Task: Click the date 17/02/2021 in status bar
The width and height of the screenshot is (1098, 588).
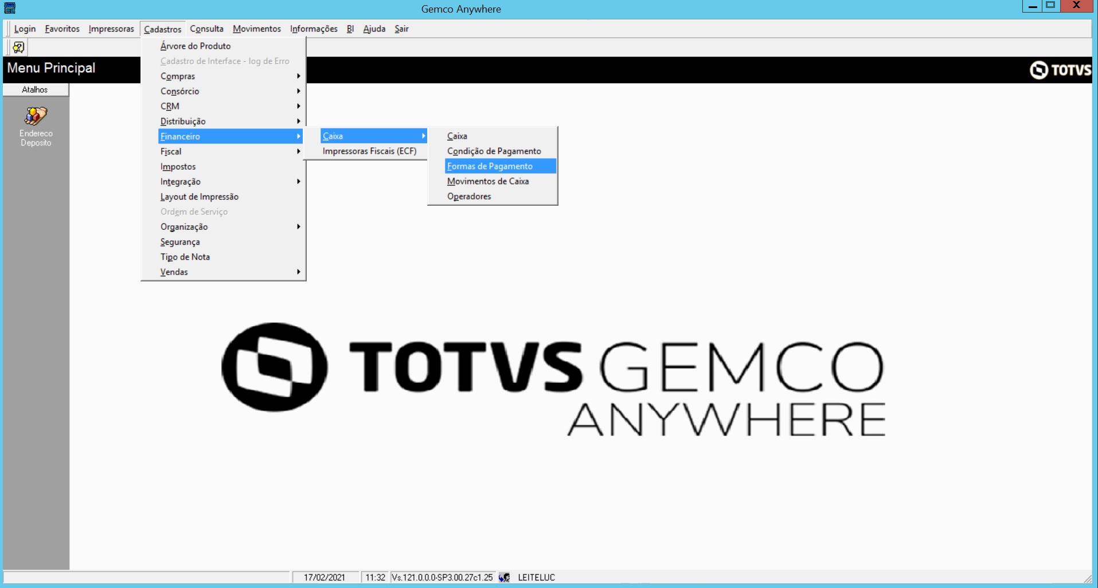Action: (325, 577)
